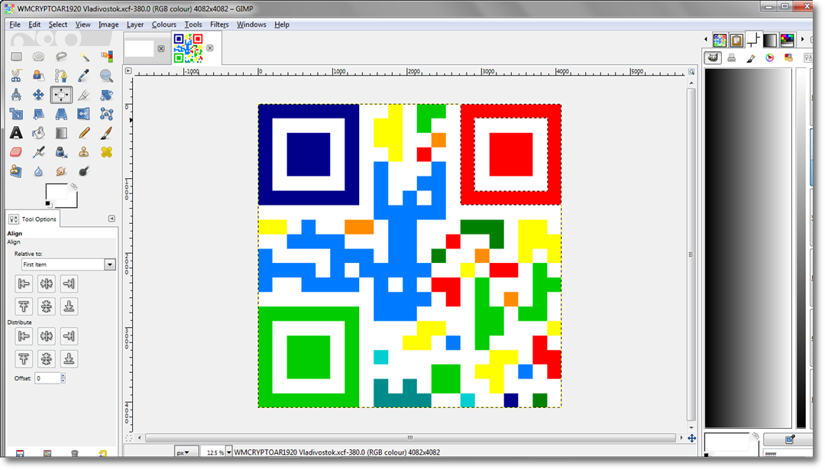Select the Ellipse Select tool
Image resolution: width=825 pixels, height=470 pixels.
pyautogui.click(x=38, y=57)
